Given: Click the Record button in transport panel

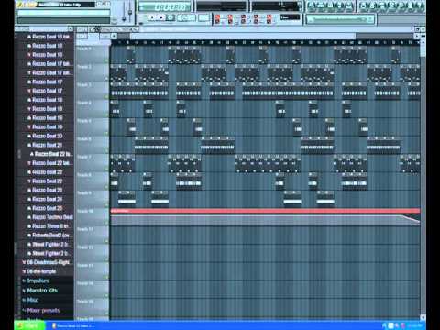Looking at the screenshot, I should [x=170, y=17].
